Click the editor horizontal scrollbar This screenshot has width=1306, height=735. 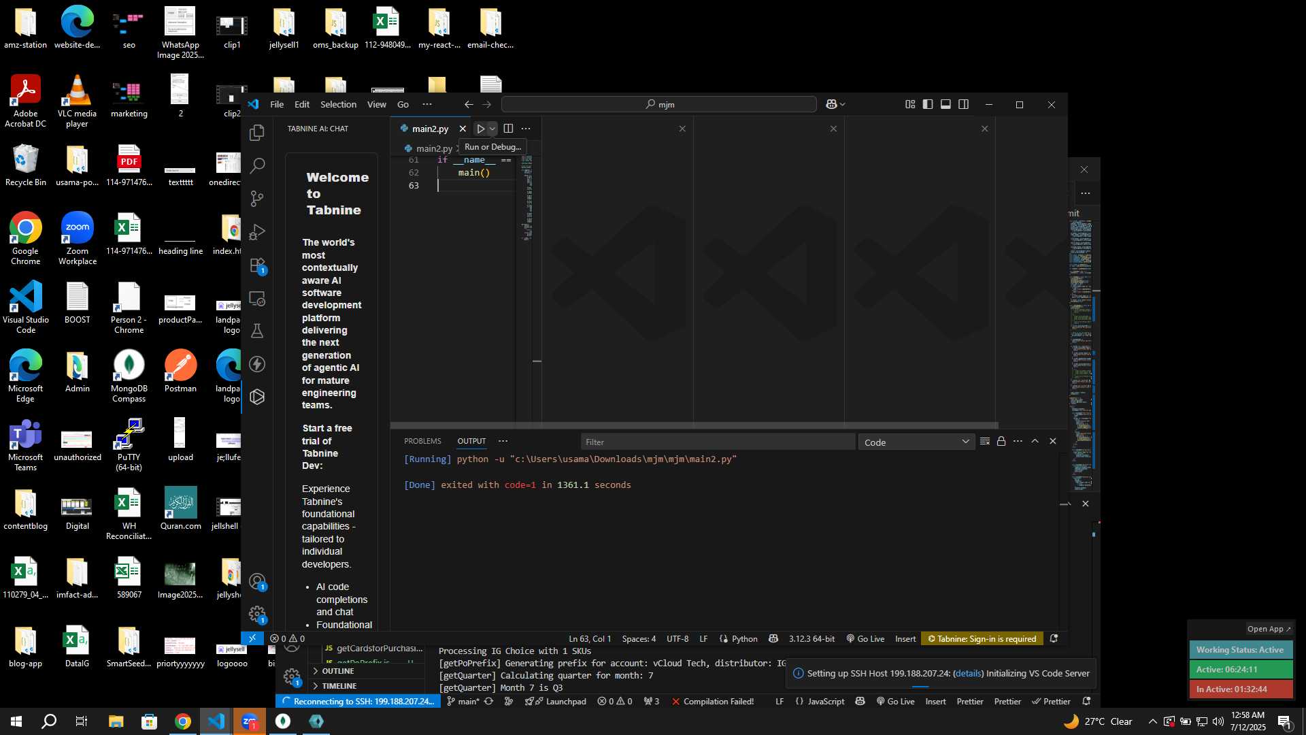tap(694, 425)
